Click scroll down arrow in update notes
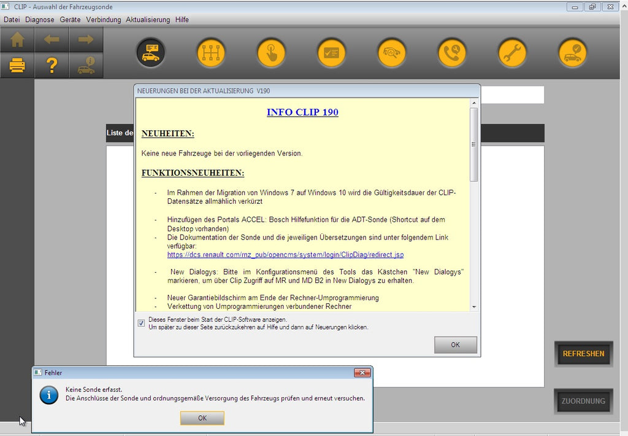The width and height of the screenshot is (628, 436). click(x=474, y=306)
